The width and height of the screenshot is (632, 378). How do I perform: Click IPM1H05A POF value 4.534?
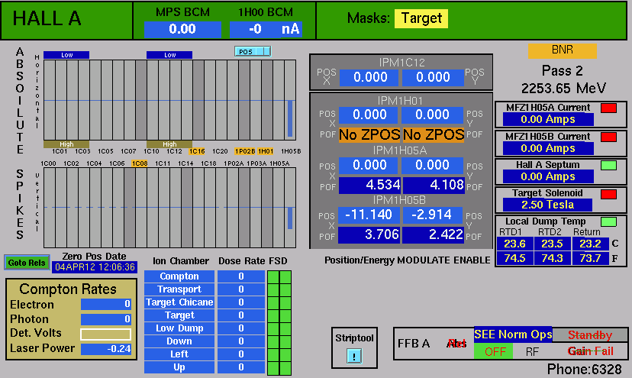click(369, 185)
